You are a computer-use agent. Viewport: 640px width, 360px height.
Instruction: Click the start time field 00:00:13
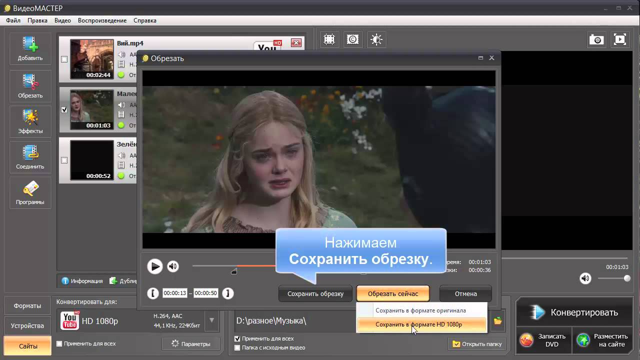coord(174,293)
